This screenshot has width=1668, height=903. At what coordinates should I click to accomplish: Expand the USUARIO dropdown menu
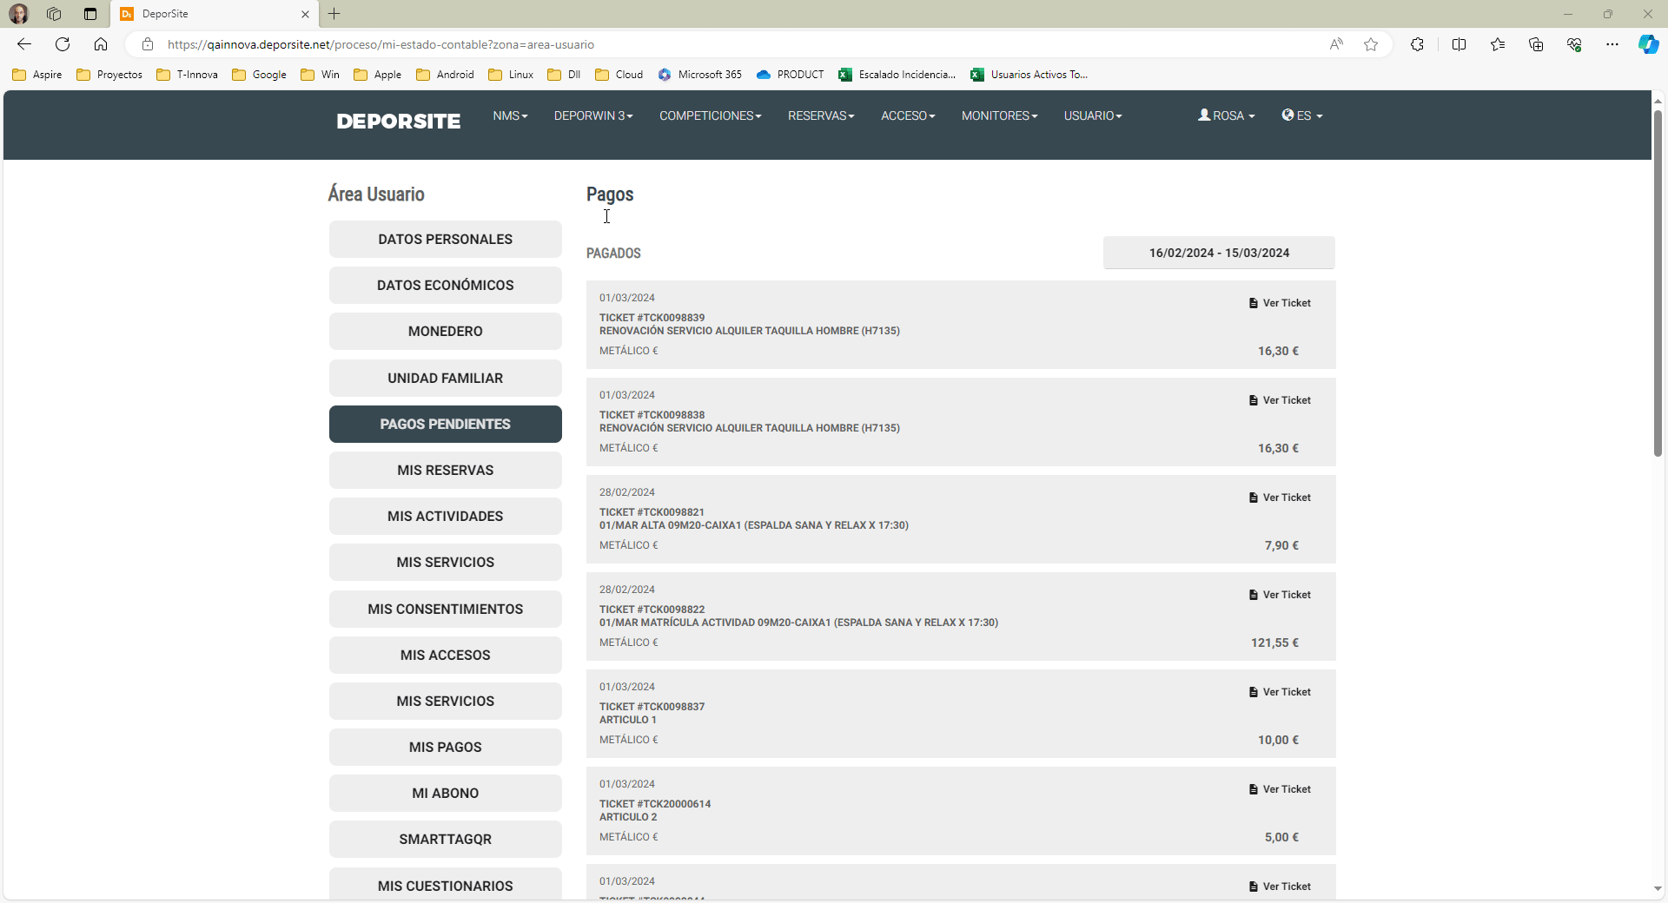[1093, 115]
